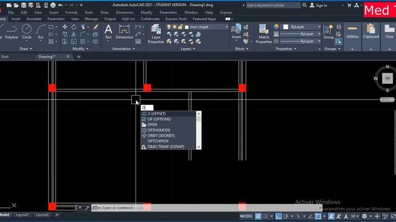Toggle layer lock padlock icon
Image resolution: width=396 pixels, height=222 pixels.
[x=180, y=27]
